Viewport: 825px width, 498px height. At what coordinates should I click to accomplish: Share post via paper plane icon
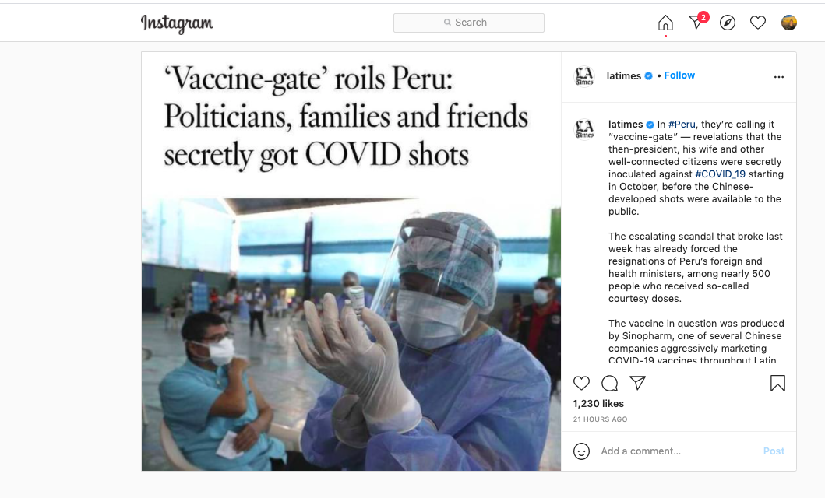click(638, 383)
